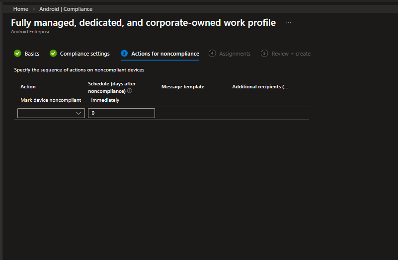Click the step 5 circle beside Review + create
398x260 pixels.
point(264,54)
